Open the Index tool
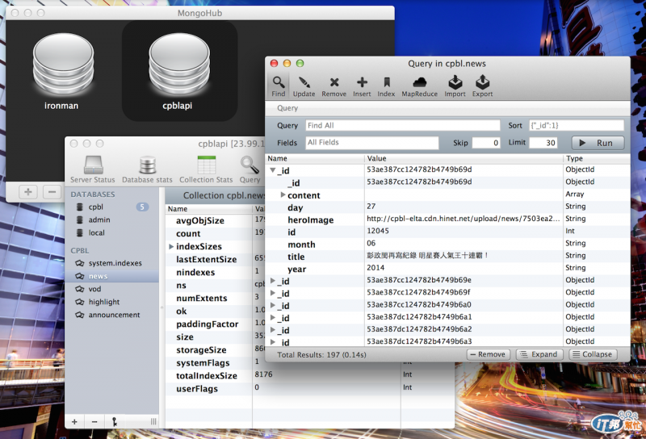 (x=386, y=86)
